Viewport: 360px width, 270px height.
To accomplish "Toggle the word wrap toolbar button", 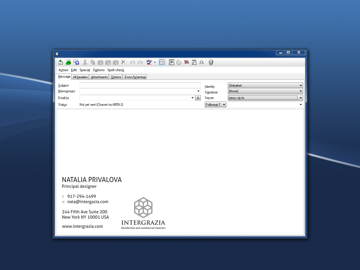I will click(x=162, y=62).
